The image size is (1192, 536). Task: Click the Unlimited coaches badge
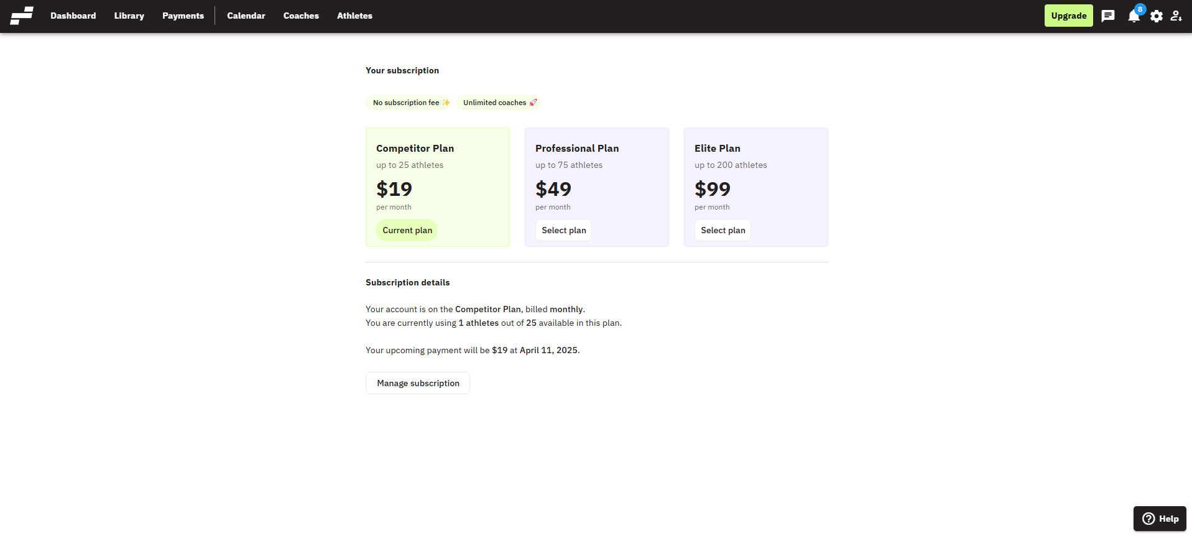click(499, 103)
